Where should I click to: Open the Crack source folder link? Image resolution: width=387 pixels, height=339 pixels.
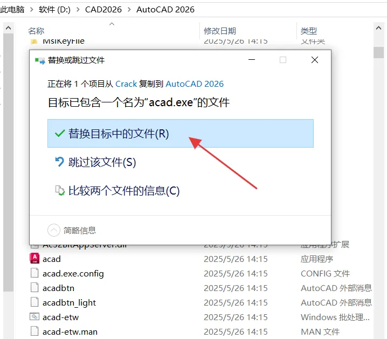(126, 84)
